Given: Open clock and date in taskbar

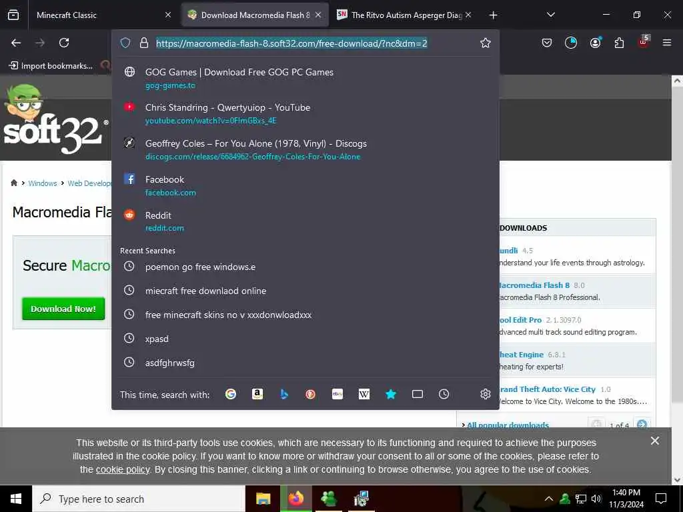Looking at the screenshot, I should pos(626,499).
